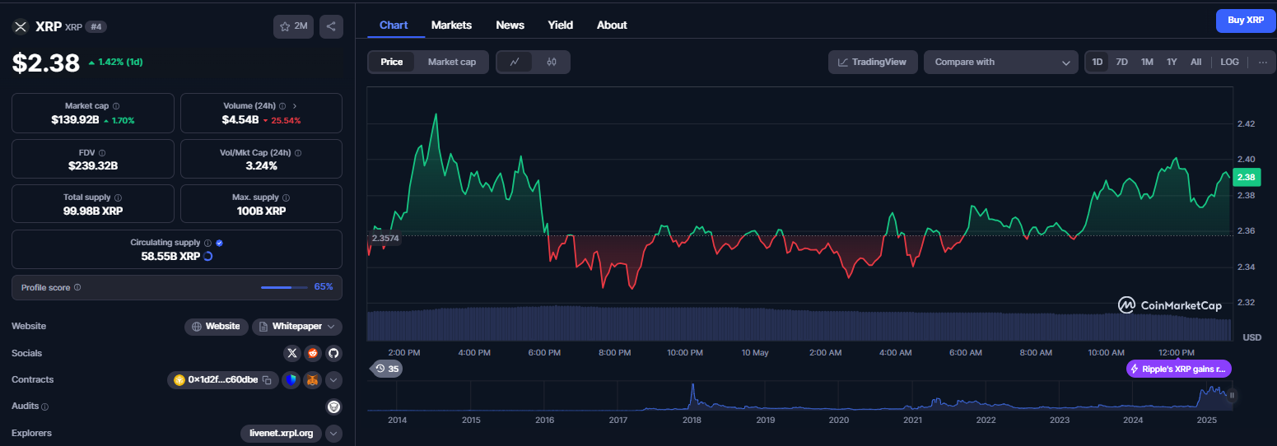Image resolution: width=1277 pixels, height=446 pixels.
Task: Set chart range to 1D
Action: click(x=1097, y=62)
